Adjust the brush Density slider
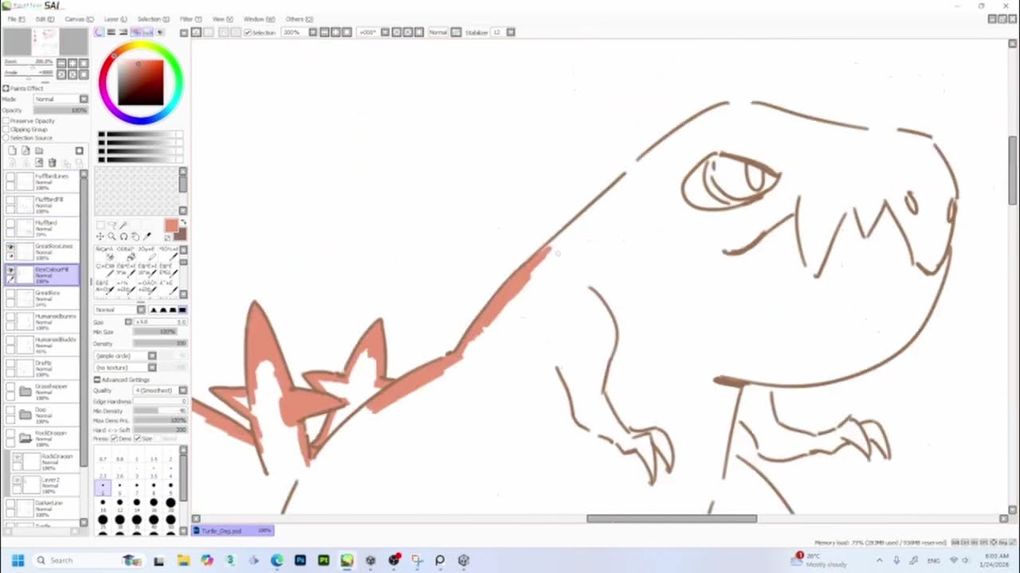This screenshot has height=573, width=1020. click(x=160, y=344)
